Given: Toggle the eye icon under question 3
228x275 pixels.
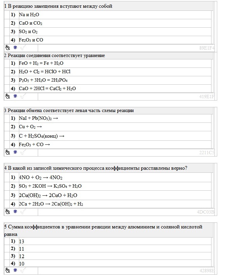Looking at the screenshot, I should (15, 152).
